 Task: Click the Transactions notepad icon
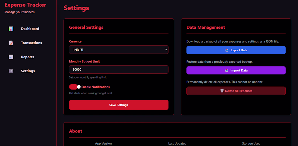coord(11,43)
